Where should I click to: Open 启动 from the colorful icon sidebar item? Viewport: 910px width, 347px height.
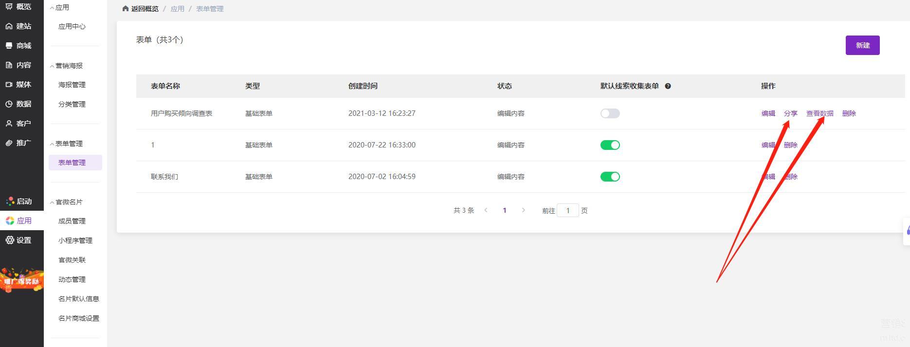click(x=18, y=201)
